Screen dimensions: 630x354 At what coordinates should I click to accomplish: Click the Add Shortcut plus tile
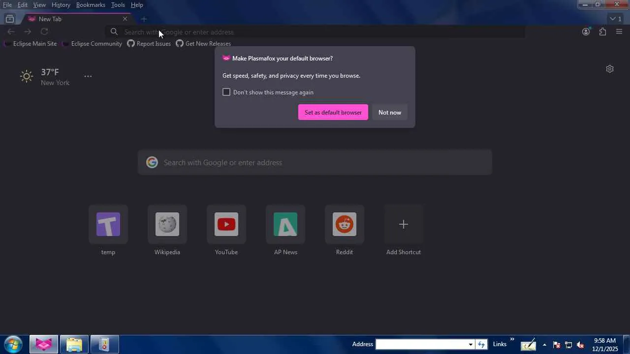(x=404, y=224)
